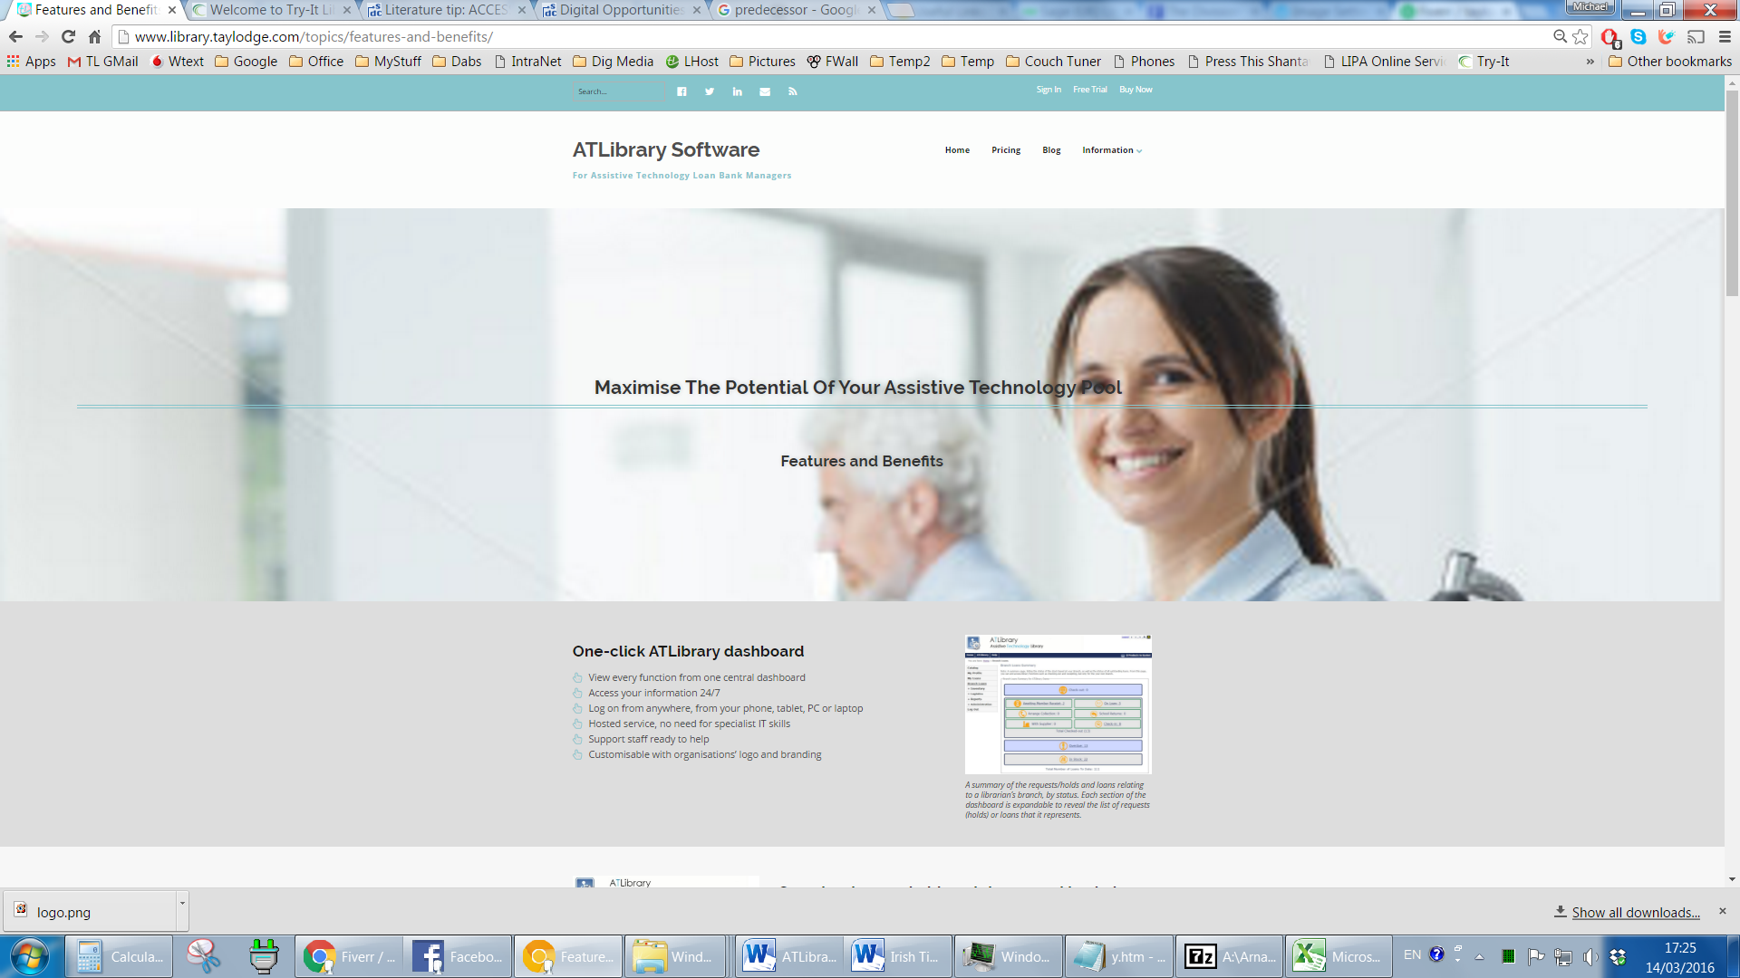This screenshot has height=978, width=1740.
Task: Open the logo.png download options arrow
Action: (182, 904)
